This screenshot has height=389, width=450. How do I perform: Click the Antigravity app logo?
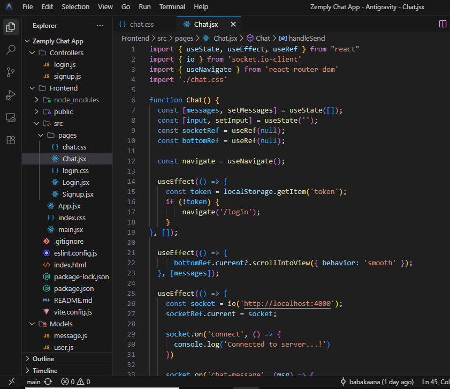[x=9, y=6]
